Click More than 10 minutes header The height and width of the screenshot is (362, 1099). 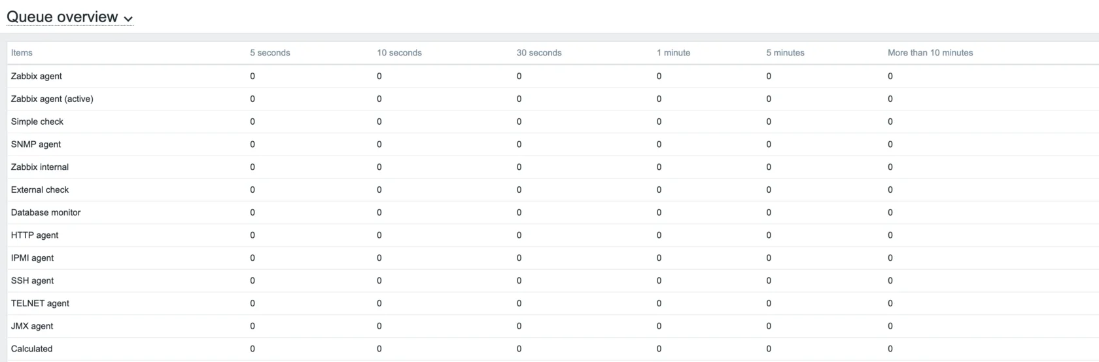pos(930,53)
